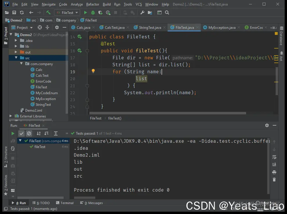The width and height of the screenshot is (287, 214).
Task: Expand all test results
Action: [56, 133]
